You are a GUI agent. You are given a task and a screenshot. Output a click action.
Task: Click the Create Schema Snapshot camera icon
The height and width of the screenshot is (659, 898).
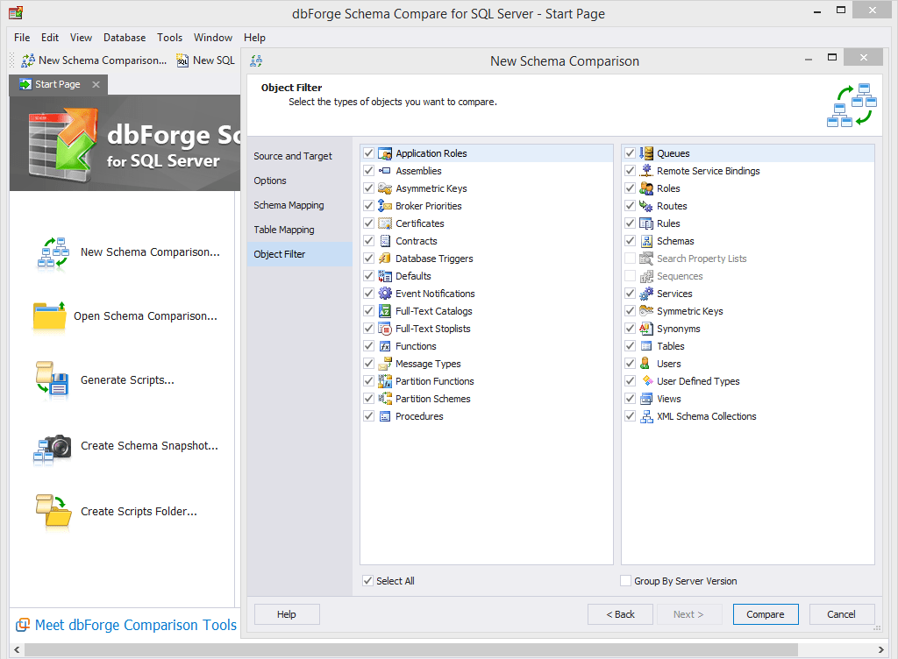click(53, 445)
